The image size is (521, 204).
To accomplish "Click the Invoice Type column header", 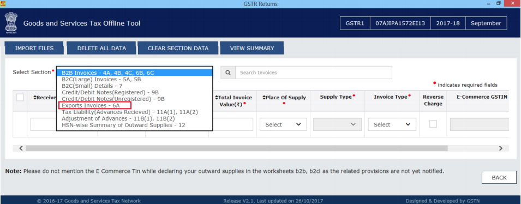I will click(392, 97).
